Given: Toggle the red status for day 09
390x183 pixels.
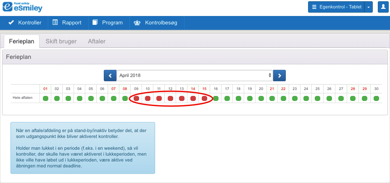Looking at the screenshot, I should (x=136, y=98).
